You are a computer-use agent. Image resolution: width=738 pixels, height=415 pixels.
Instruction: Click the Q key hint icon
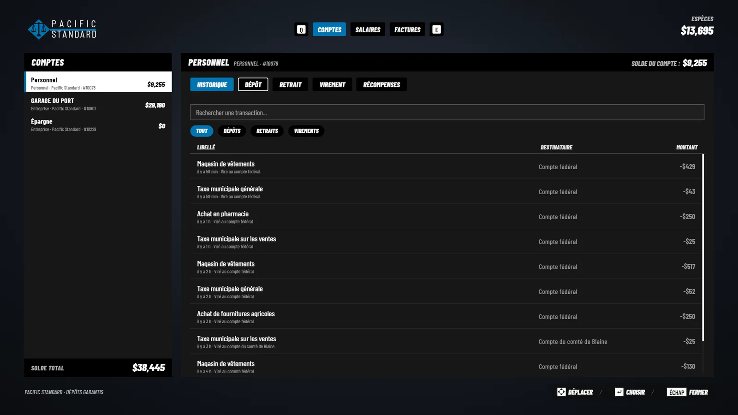(301, 30)
